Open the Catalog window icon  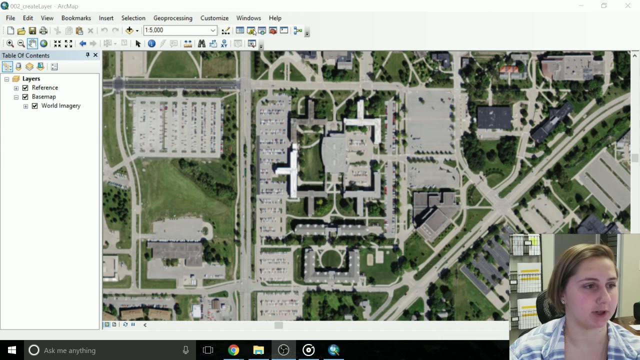tap(251, 30)
